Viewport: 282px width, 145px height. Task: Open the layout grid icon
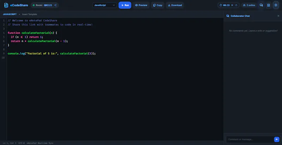(x=269, y=5)
